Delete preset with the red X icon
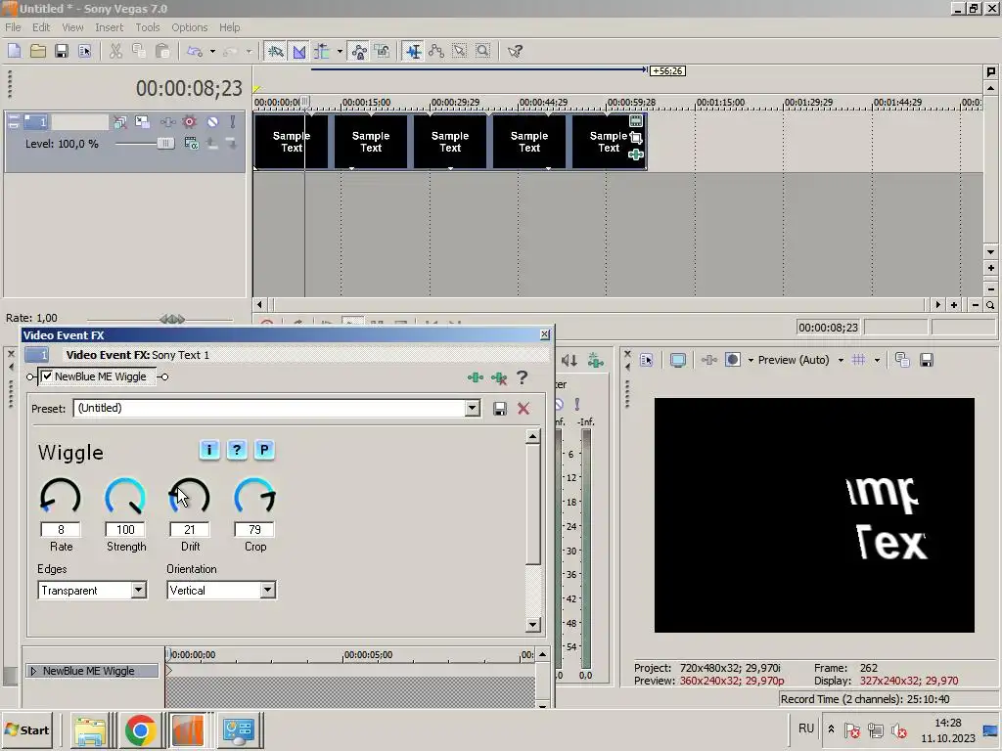This screenshot has height=751, width=1002. [x=524, y=409]
